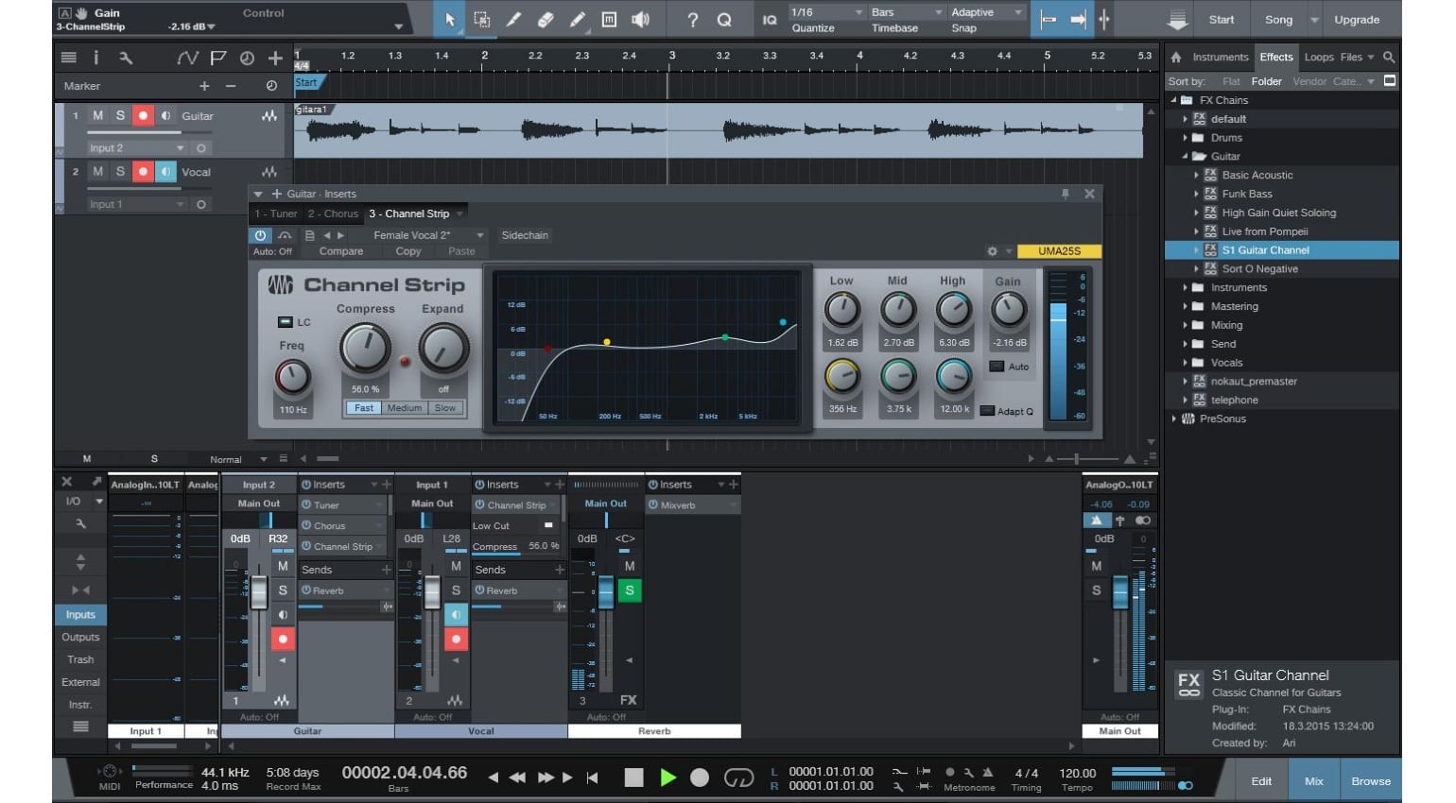
Task: Click the Start page button
Action: (1221, 20)
